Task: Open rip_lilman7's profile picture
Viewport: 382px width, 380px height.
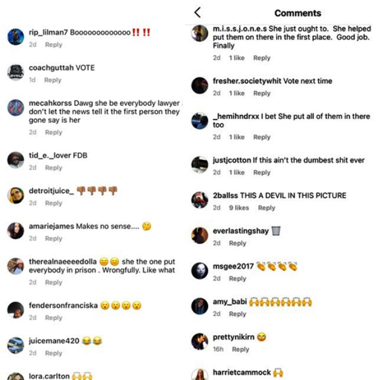Action: point(16,37)
